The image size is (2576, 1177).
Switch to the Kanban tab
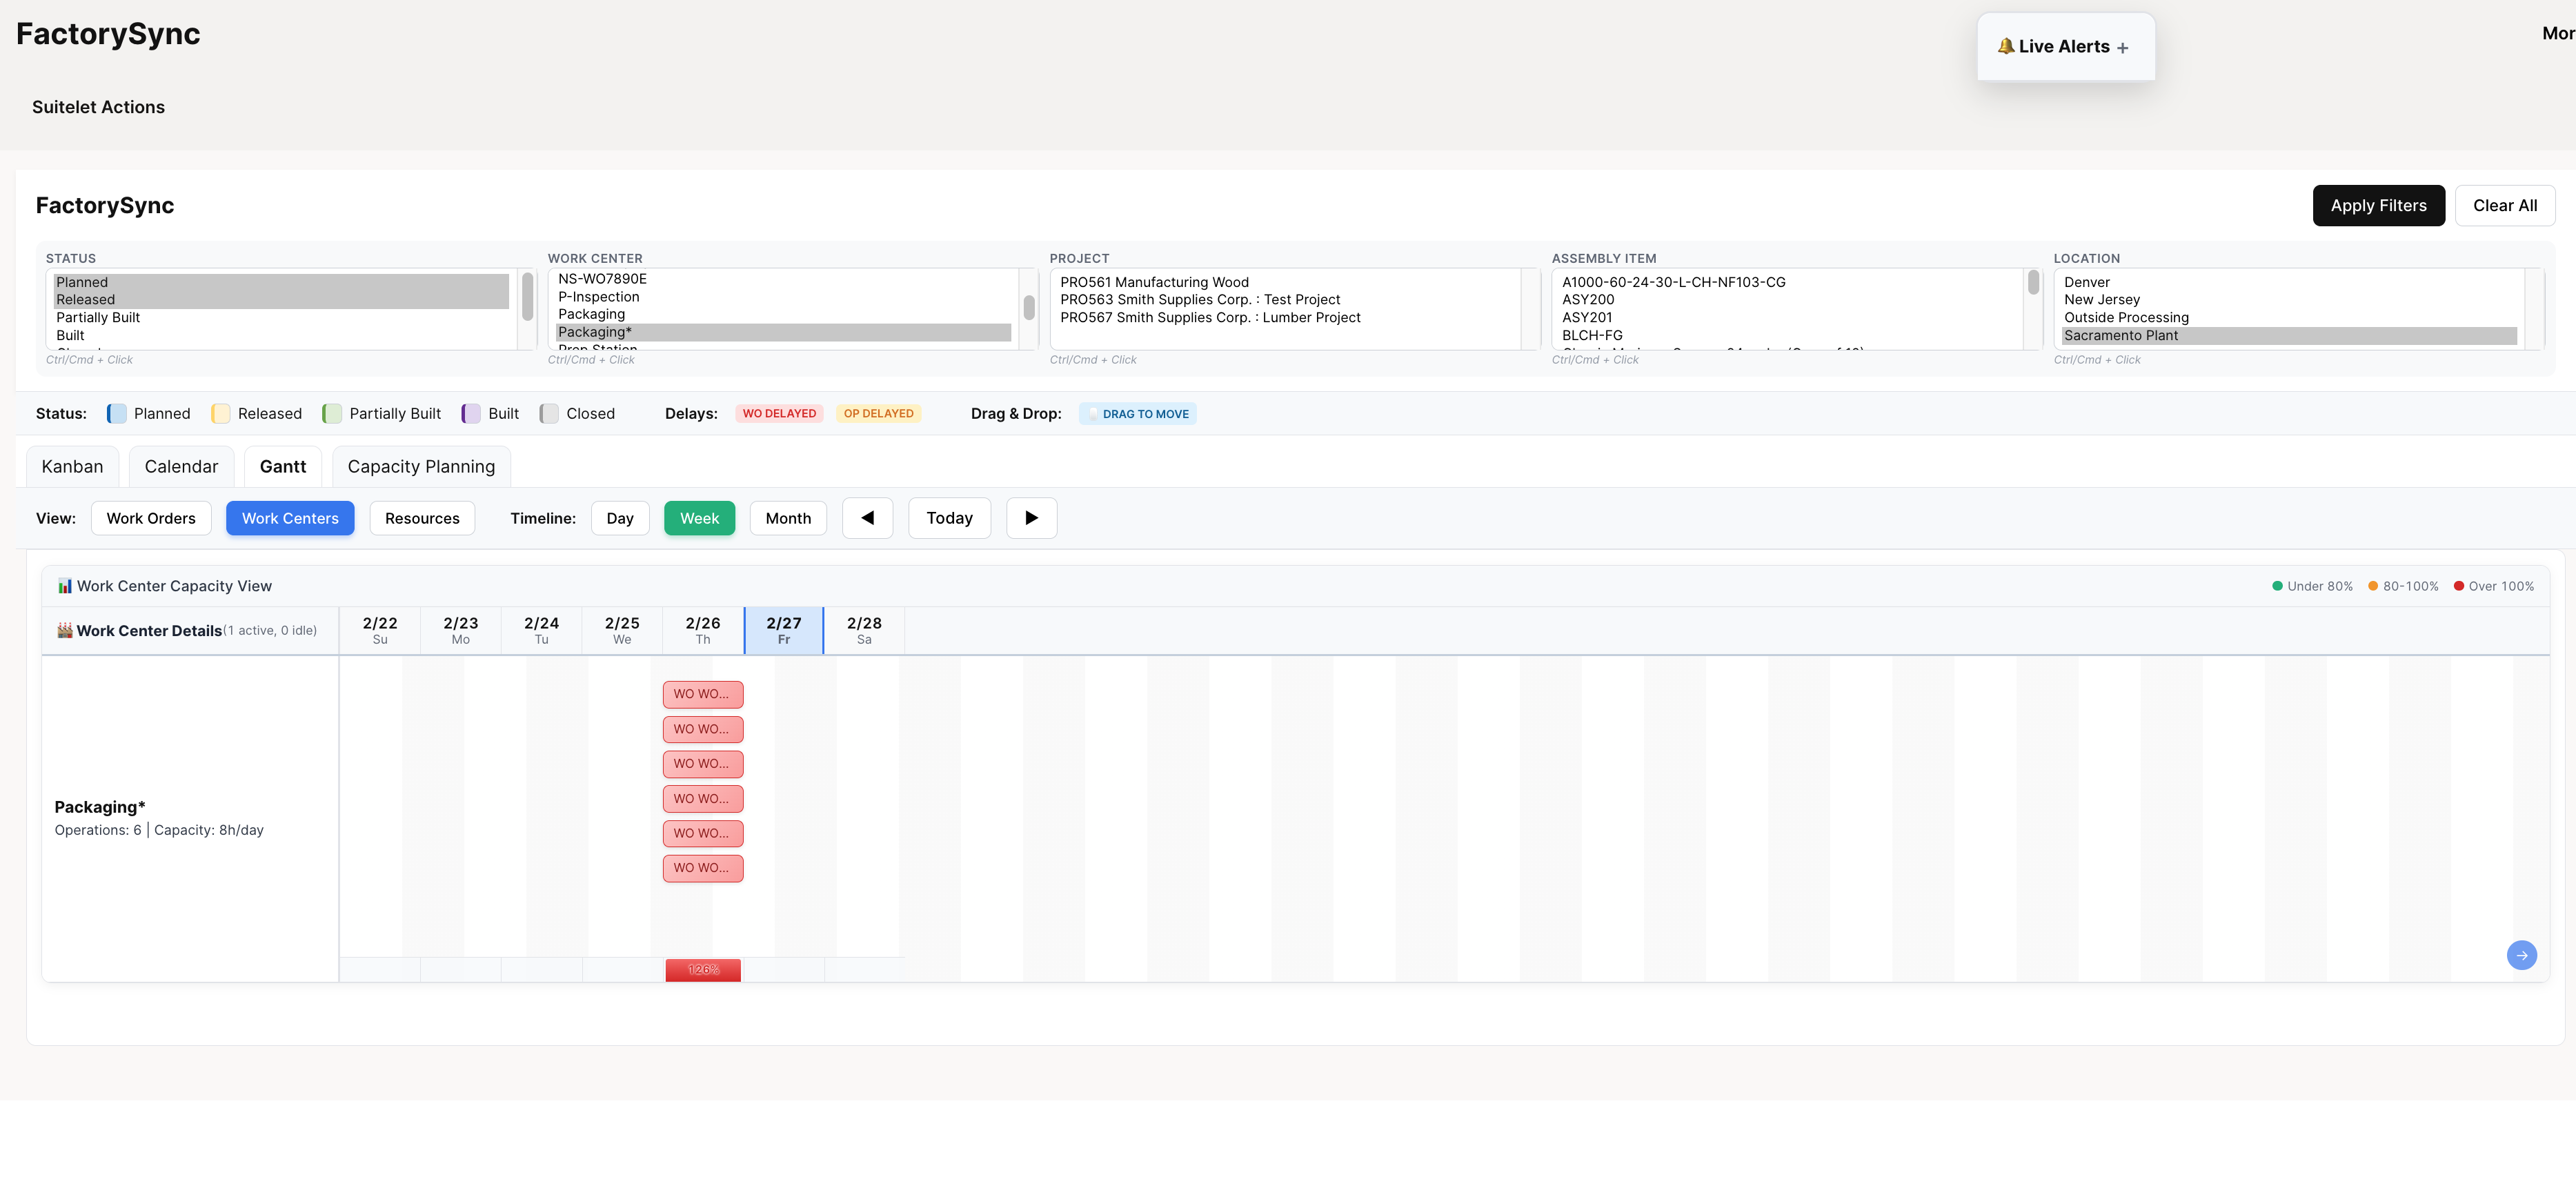pyautogui.click(x=71, y=466)
